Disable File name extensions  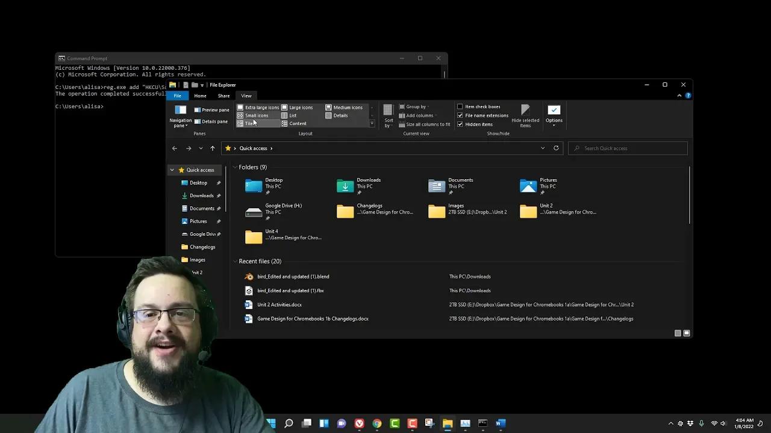(x=460, y=115)
